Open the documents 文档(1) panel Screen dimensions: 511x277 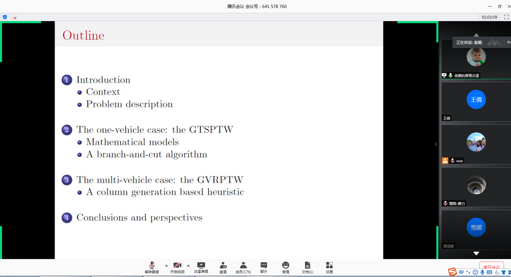tap(307, 267)
